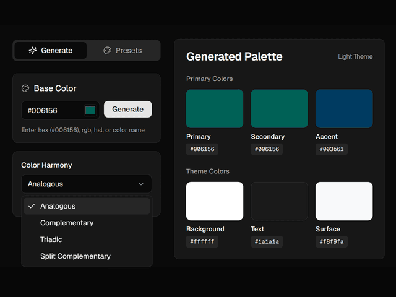Viewport: 396px width, 297px height.
Task: Copy the Text hex code #1a1a1a
Action: click(x=267, y=242)
